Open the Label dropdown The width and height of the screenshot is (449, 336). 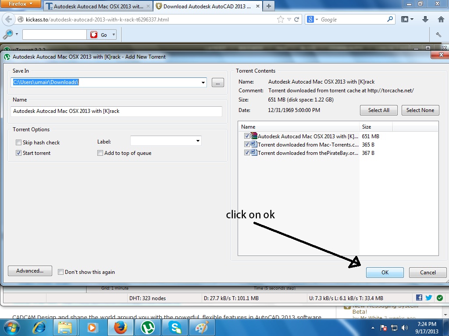point(198,141)
